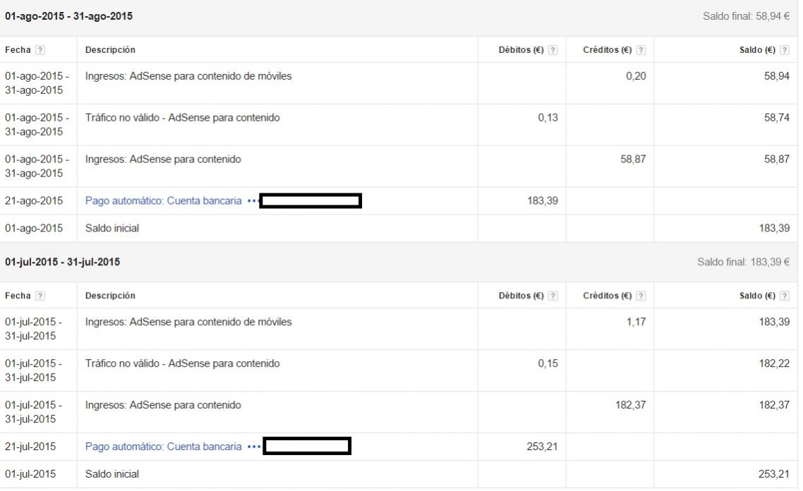This screenshot has width=803, height=491.
Task: Click the 01-ago-2015 Saldo inicial row
Action: [112, 229]
